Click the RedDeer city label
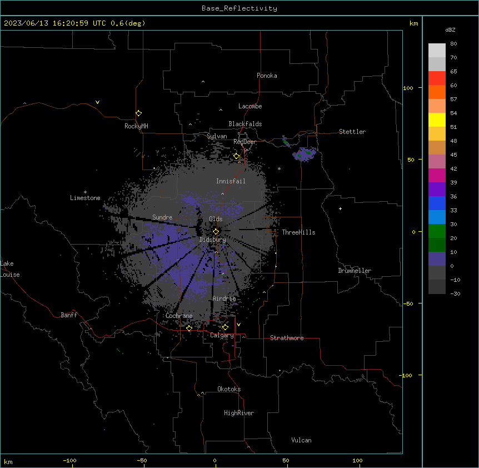 245,142
